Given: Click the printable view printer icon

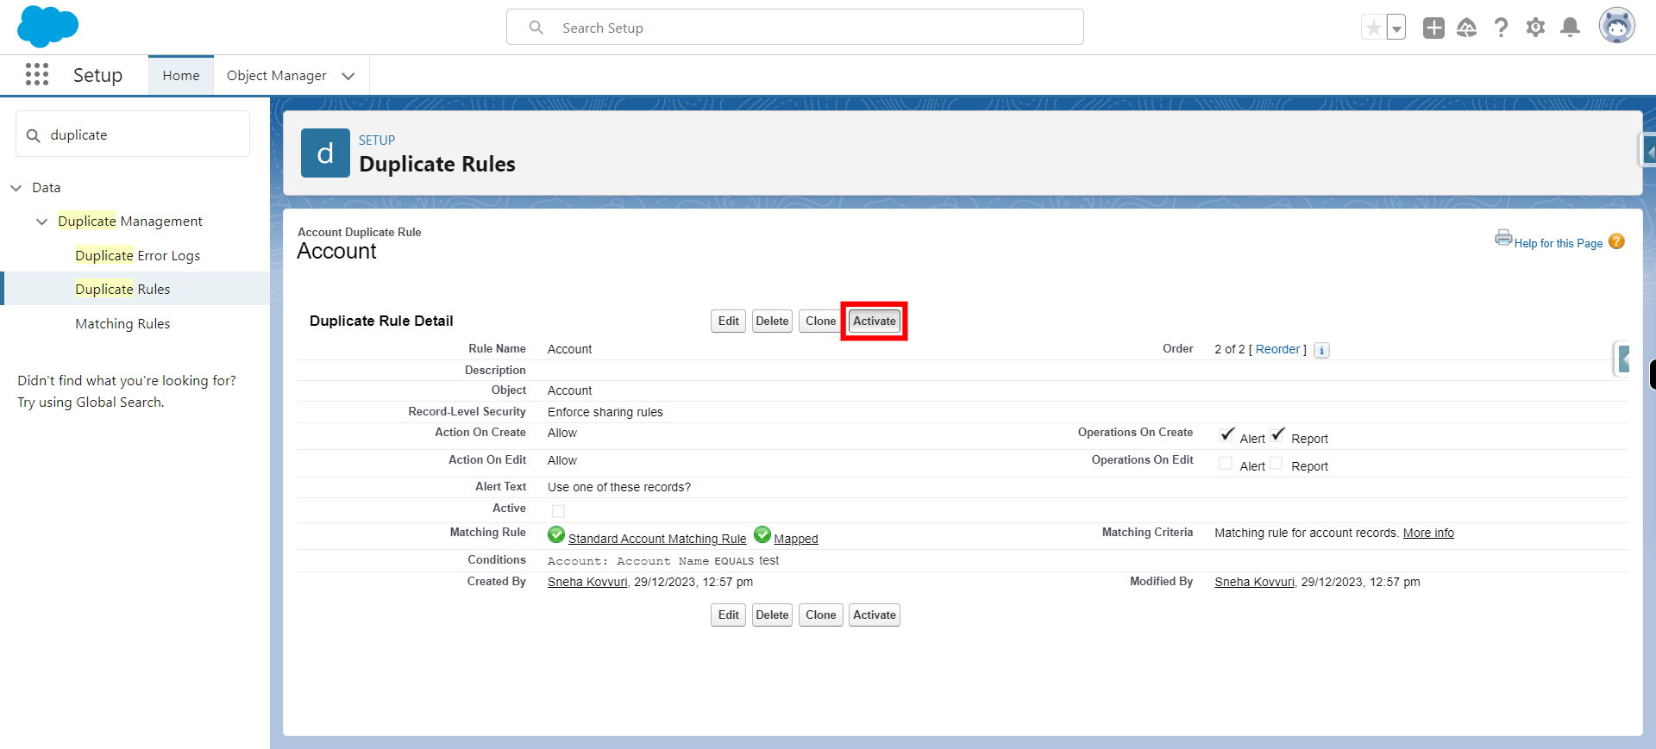Looking at the screenshot, I should 1504,238.
